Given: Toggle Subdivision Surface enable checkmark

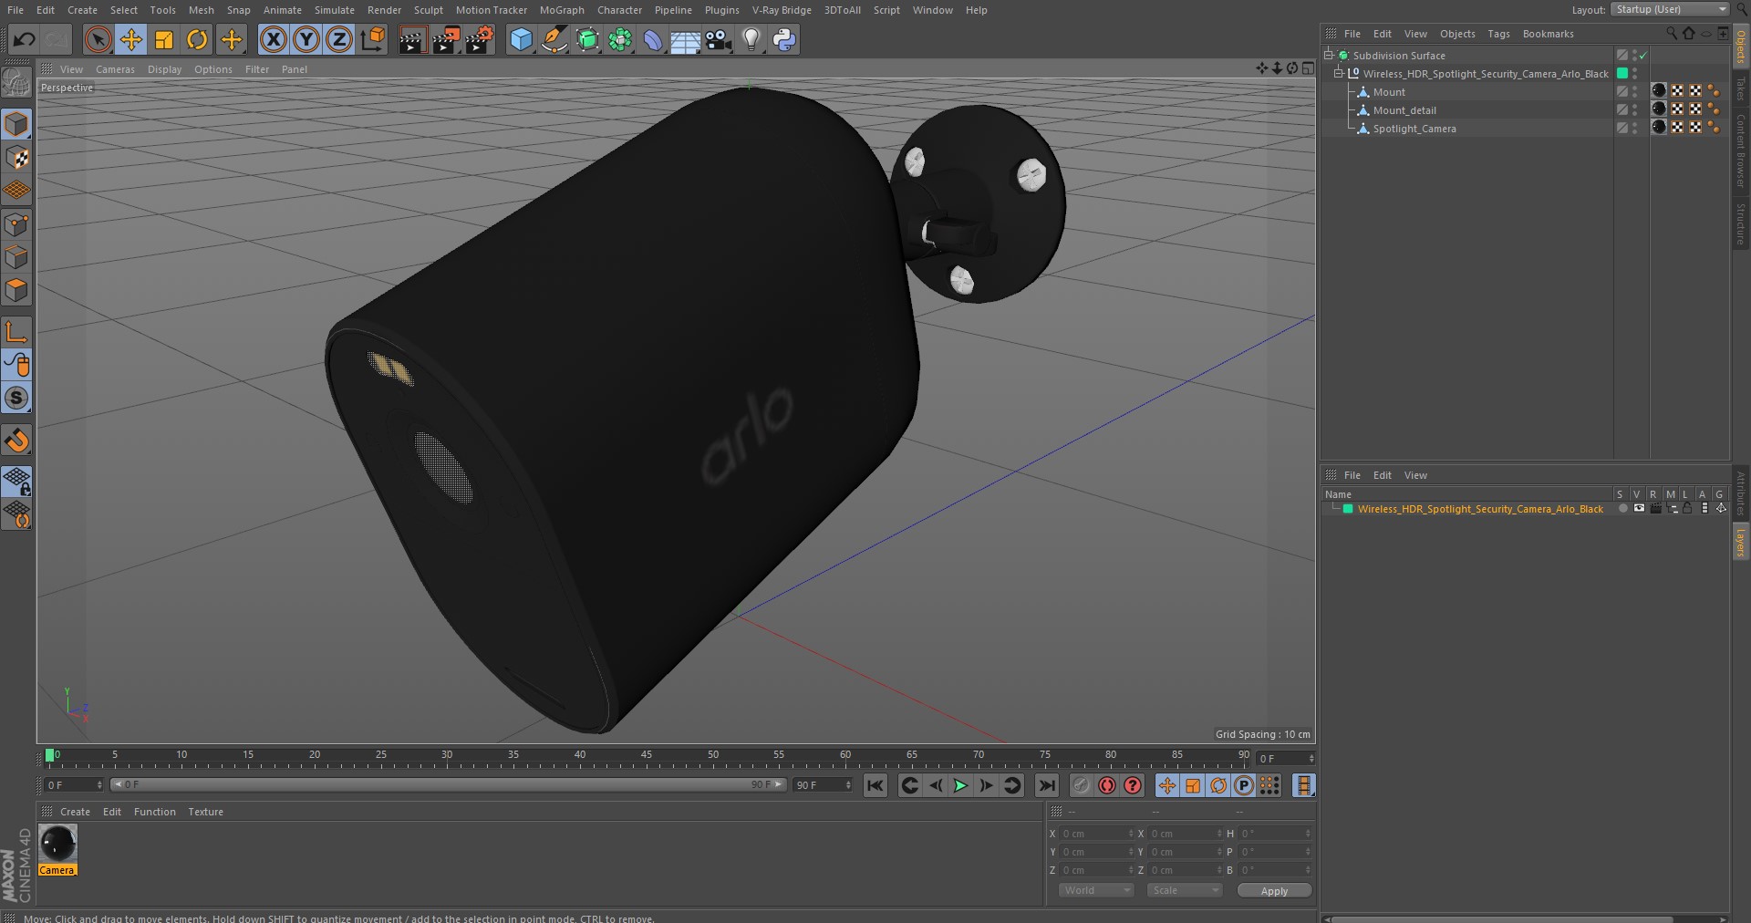Looking at the screenshot, I should [x=1643, y=56].
